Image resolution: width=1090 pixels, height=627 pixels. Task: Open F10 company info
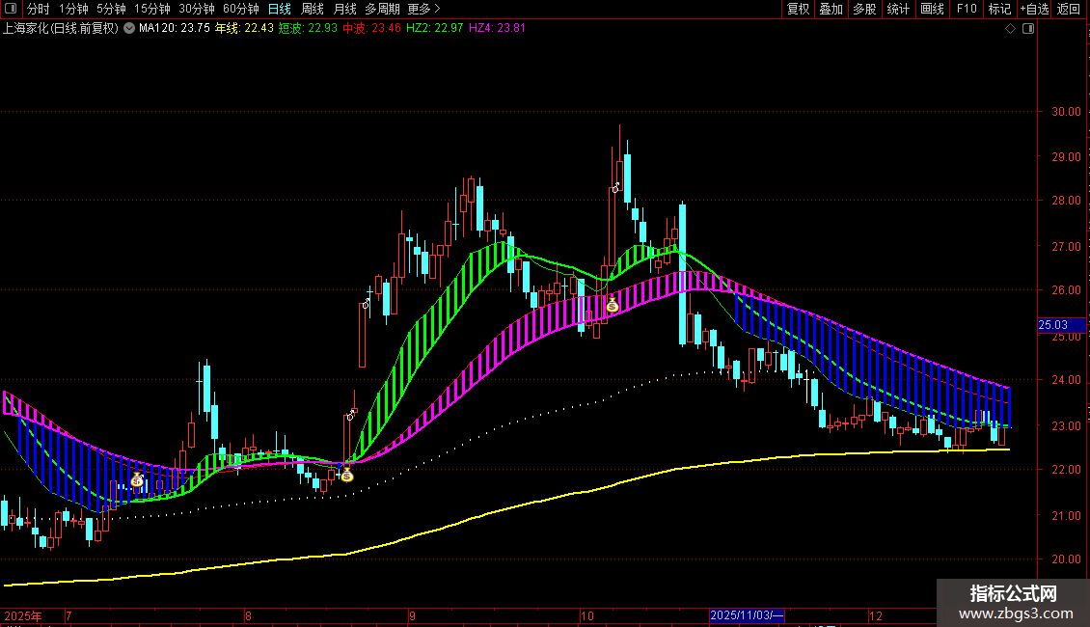point(967,9)
